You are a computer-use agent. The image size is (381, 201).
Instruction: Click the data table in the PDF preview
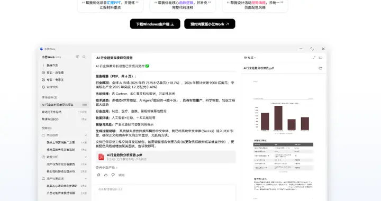(x=283, y=157)
